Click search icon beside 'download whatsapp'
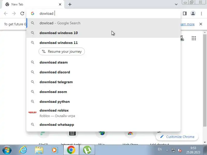207x155 pixels. (33, 125)
